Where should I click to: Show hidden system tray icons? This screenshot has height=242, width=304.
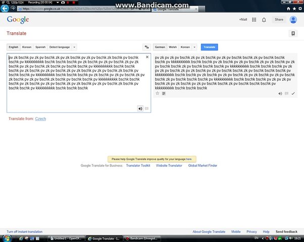263,238
